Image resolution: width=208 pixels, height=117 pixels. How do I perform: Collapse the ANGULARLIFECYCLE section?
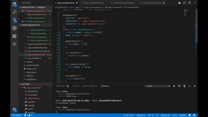[x=20, y=25]
